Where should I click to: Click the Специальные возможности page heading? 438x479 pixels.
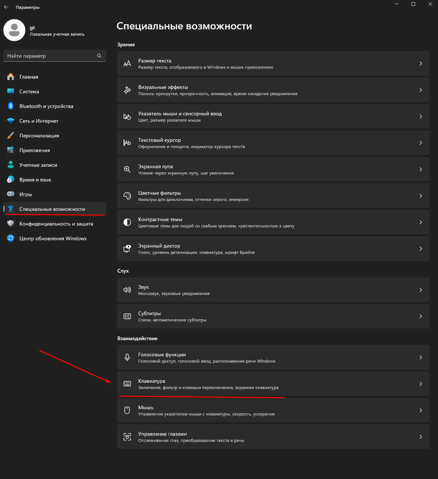(x=184, y=26)
